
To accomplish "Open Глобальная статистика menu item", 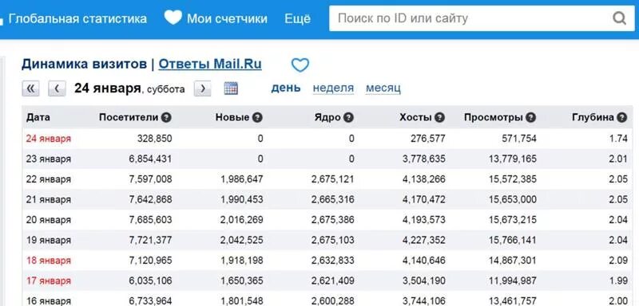I will point(77,18).
